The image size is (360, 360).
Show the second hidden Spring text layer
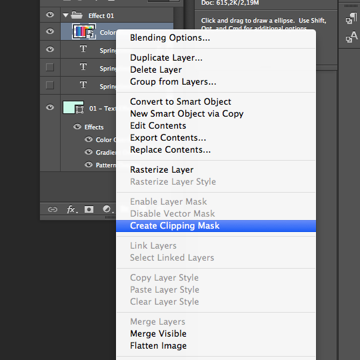coord(50,85)
